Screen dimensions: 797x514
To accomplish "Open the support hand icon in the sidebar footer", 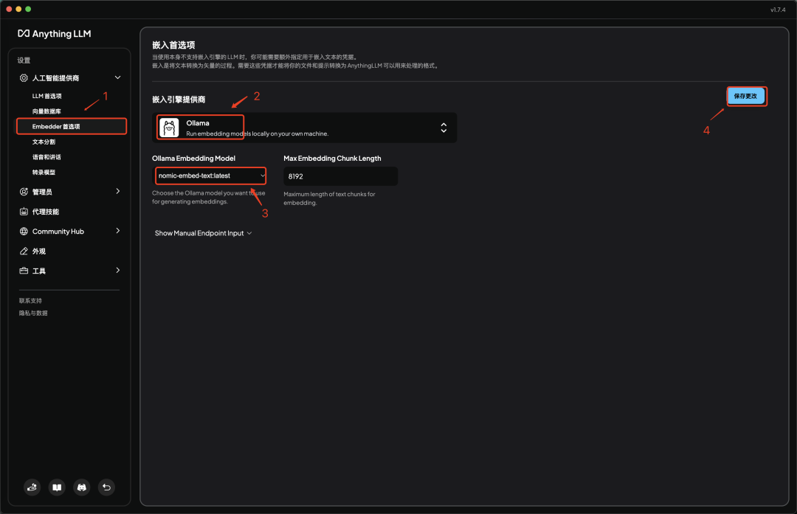I will pyautogui.click(x=32, y=487).
